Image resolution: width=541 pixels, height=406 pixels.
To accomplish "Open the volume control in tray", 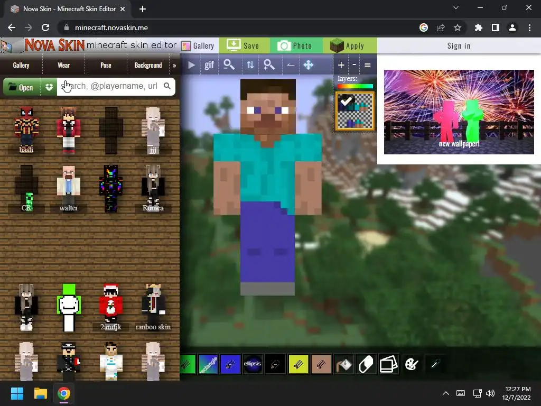I will pyautogui.click(x=490, y=393).
